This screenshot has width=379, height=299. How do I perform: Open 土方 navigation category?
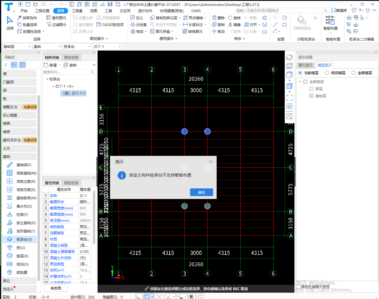coord(20,148)
